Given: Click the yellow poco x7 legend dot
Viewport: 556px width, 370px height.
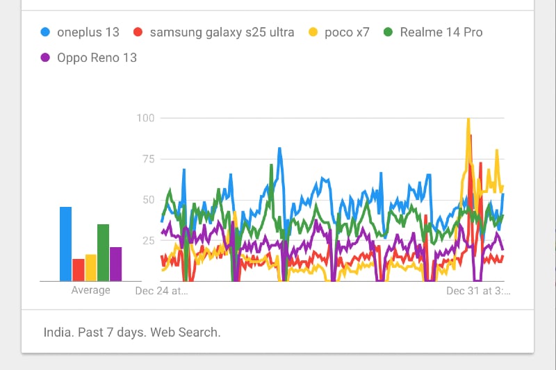Looking at the screenshot, I should (x=313, y=32).
